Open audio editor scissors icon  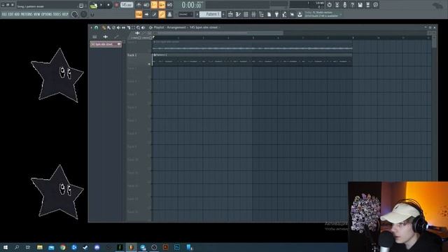click(337, 5)
